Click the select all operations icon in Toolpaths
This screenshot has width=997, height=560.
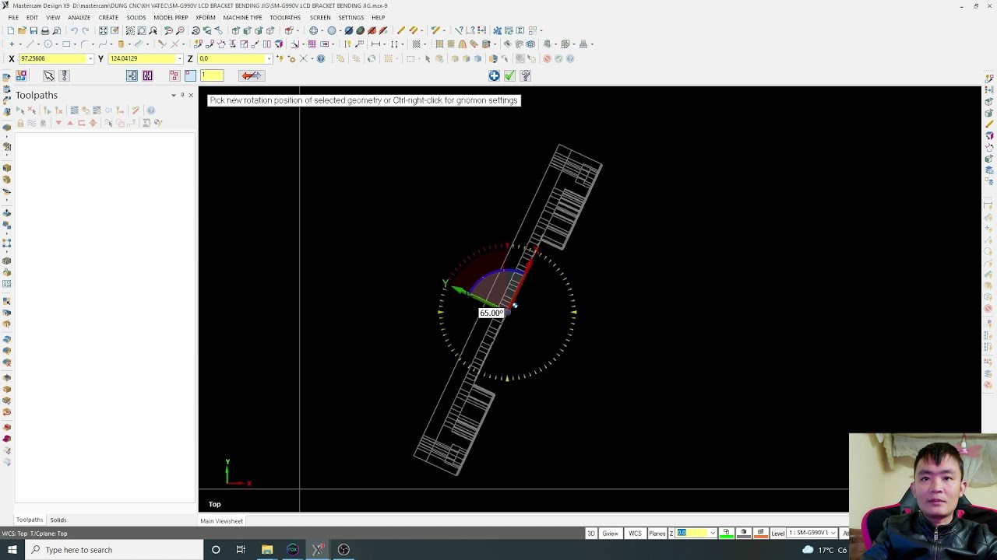tap(20, 110)
